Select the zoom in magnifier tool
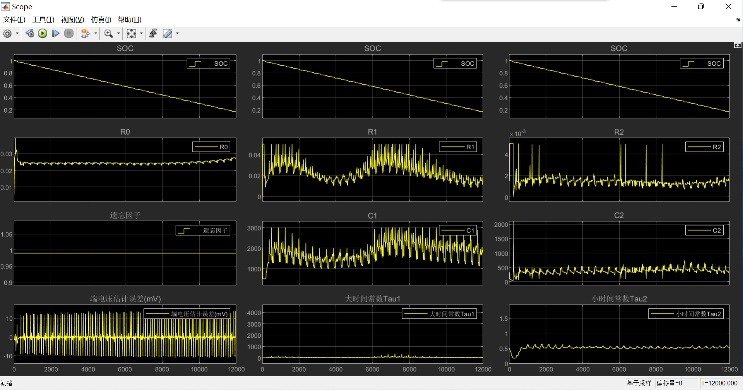 (x=109, y=34)
